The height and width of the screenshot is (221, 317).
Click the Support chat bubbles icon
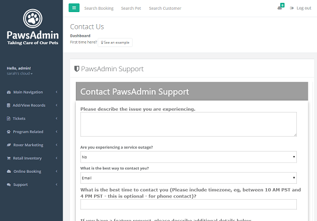pyautogui.click(x=9, y=185)
